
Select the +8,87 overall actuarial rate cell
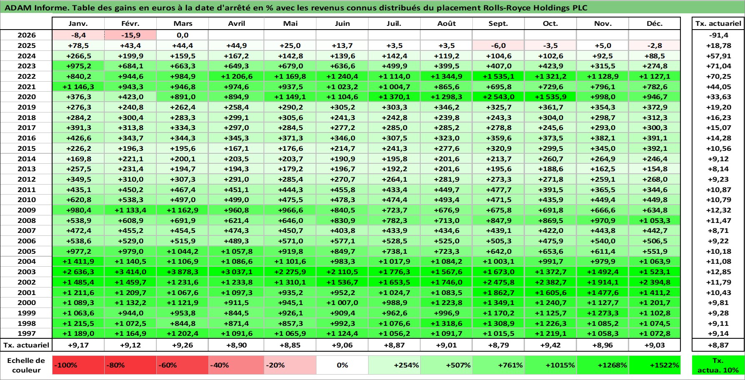point(718,345)
